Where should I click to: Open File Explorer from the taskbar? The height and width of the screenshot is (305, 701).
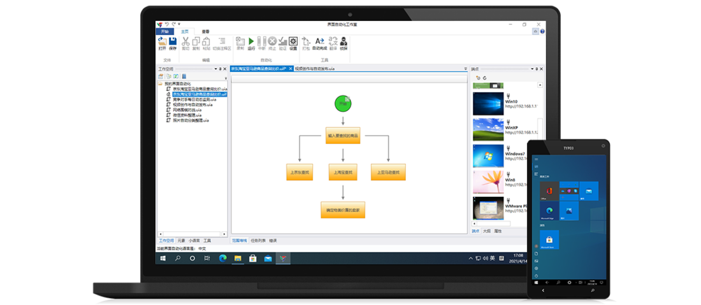click(x=238, y=258)
